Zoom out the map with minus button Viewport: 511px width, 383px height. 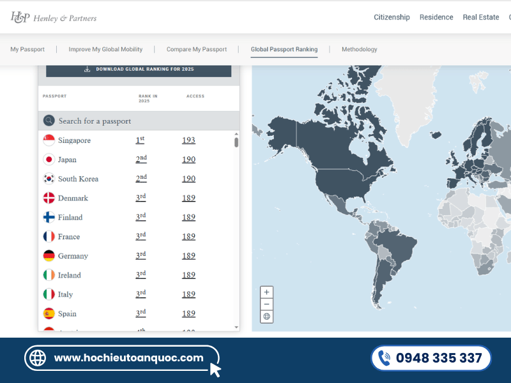[x=266, y=304]
